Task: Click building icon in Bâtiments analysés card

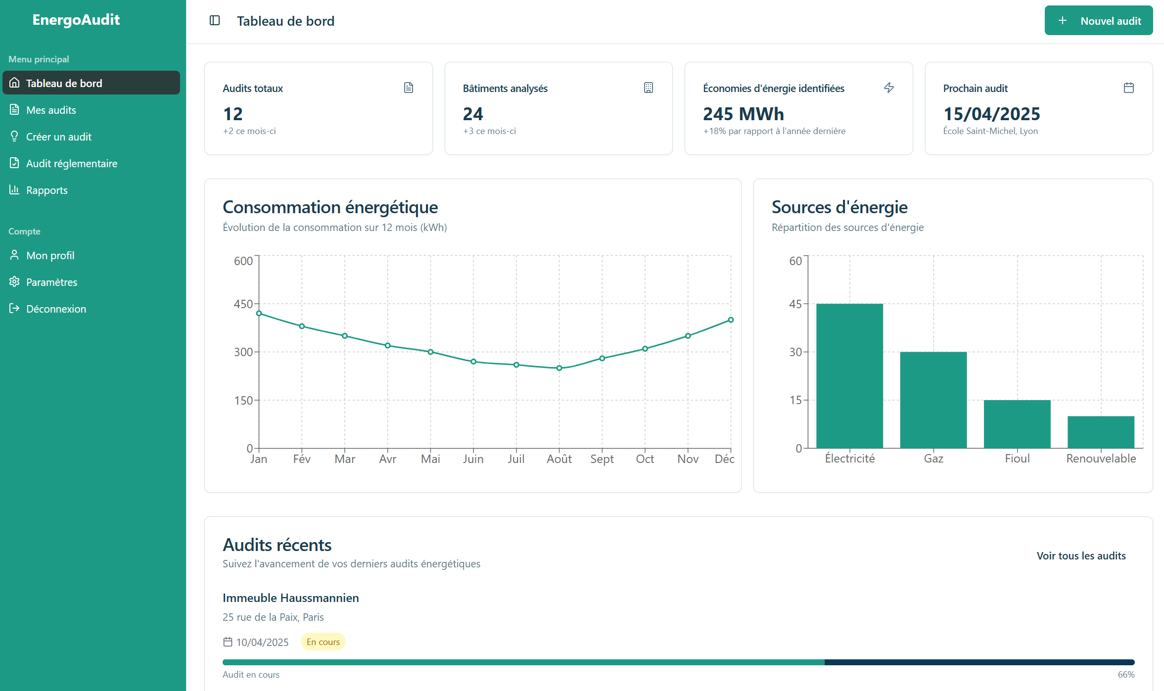Action: tap(649, 88)
